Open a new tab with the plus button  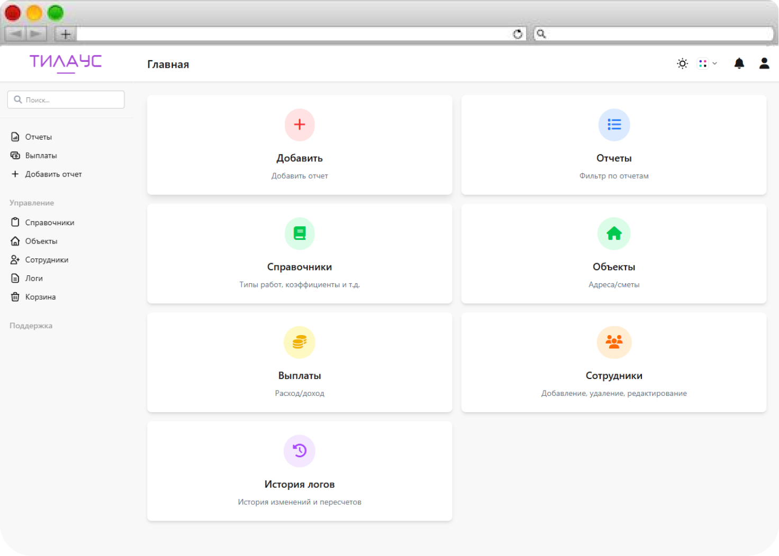click(x=66, y=34)
